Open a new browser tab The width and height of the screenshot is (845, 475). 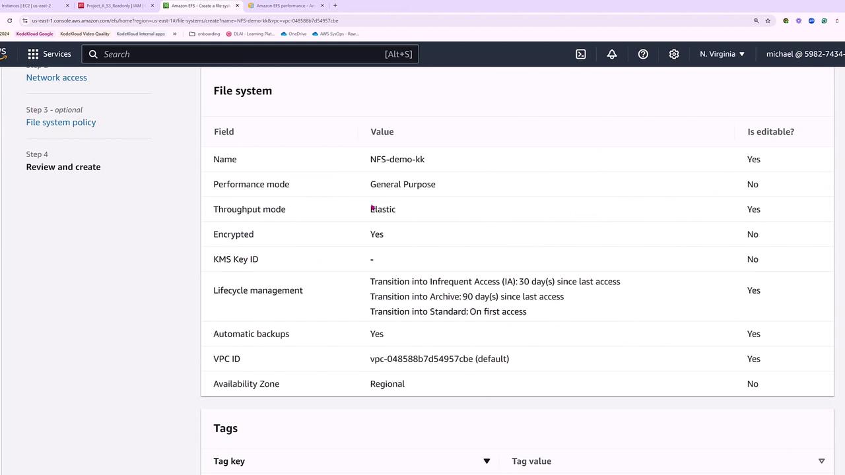pyautogui.click(x=335, y=6)
